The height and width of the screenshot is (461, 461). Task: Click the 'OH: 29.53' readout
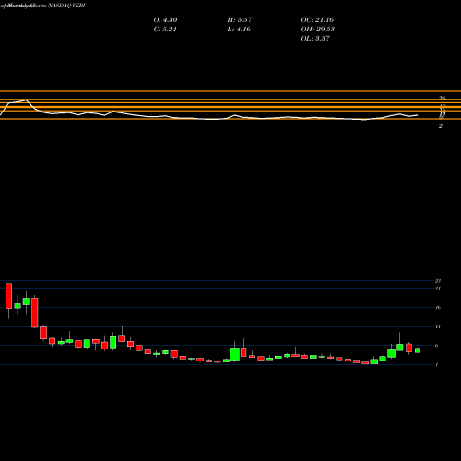click(x=318, y=30)
